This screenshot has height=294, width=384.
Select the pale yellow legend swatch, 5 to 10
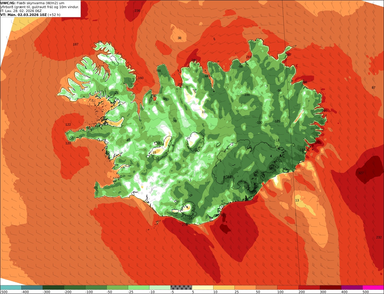pos(202,288)
